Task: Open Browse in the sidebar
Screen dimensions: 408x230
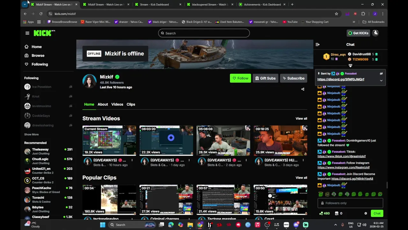Action: tap(38, 56)
